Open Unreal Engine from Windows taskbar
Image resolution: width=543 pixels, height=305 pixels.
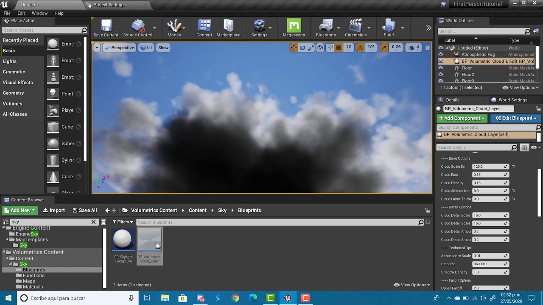pyautogui.click(x=288, y=298)
